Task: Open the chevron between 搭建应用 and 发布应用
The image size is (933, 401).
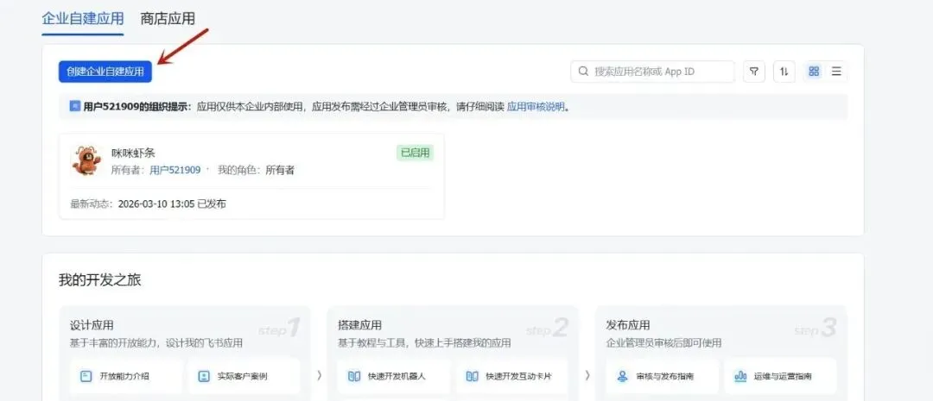Action: [587, 375]
